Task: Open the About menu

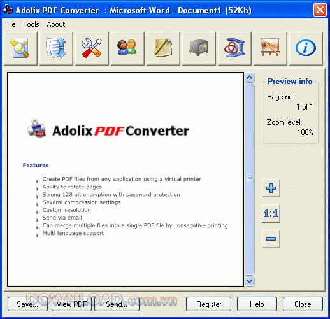Action: point(56,24)
